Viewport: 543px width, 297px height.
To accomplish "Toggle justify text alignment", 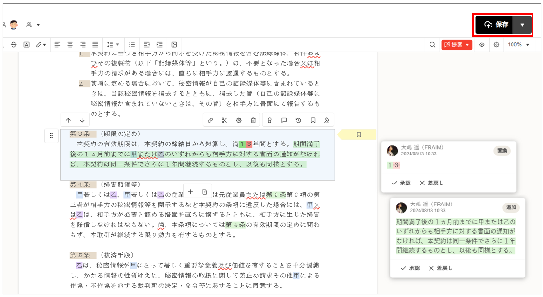I will point(95,45).
